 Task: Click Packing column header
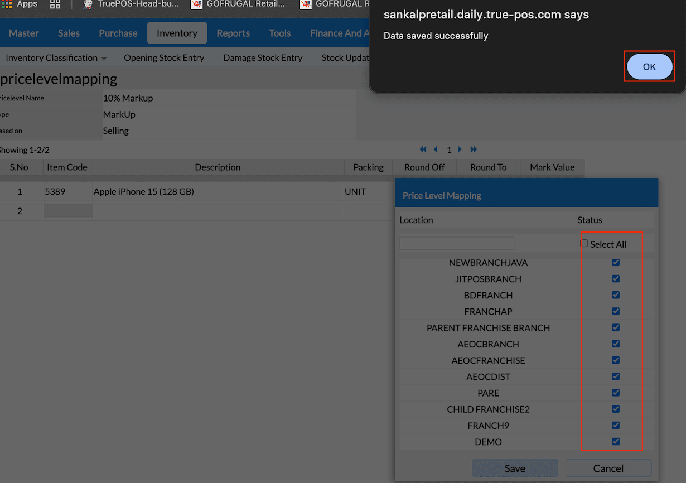click(368, 167)
